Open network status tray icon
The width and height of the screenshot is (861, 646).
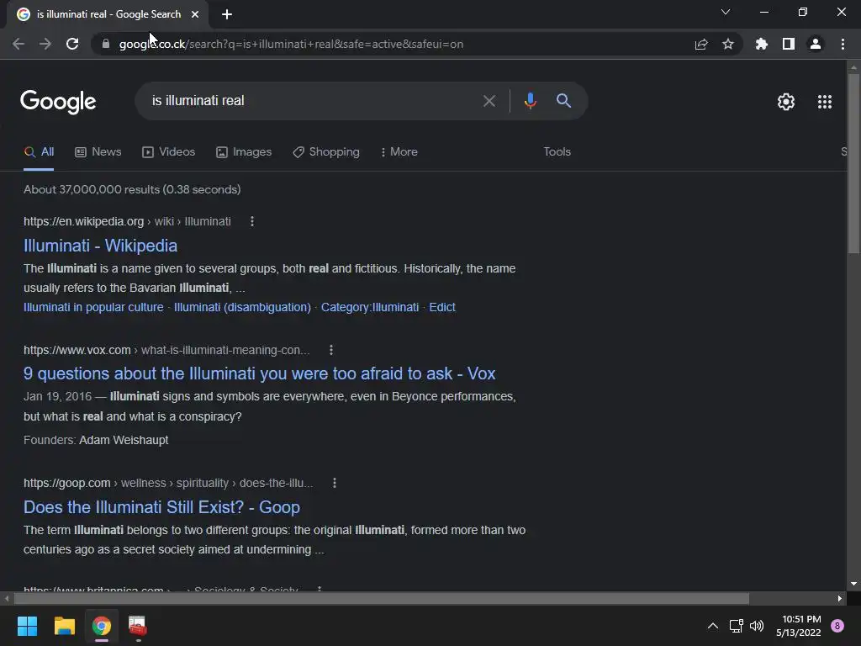[736, 626]
